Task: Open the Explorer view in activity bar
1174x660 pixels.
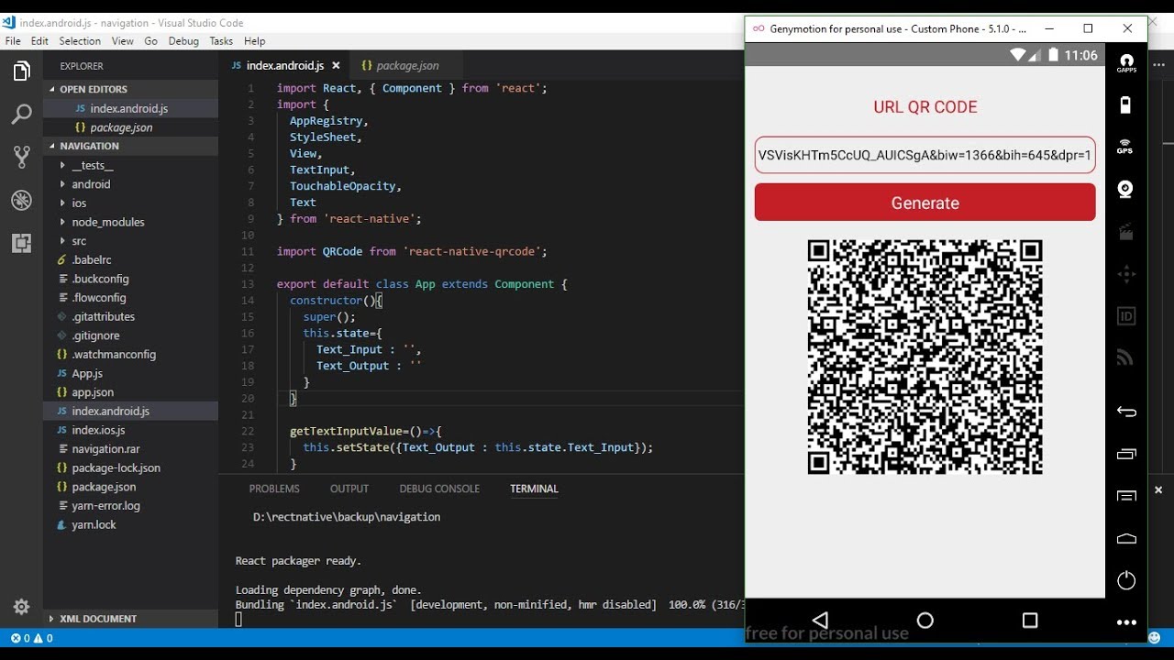Action: pyautogui.click(x=21, y=71)
